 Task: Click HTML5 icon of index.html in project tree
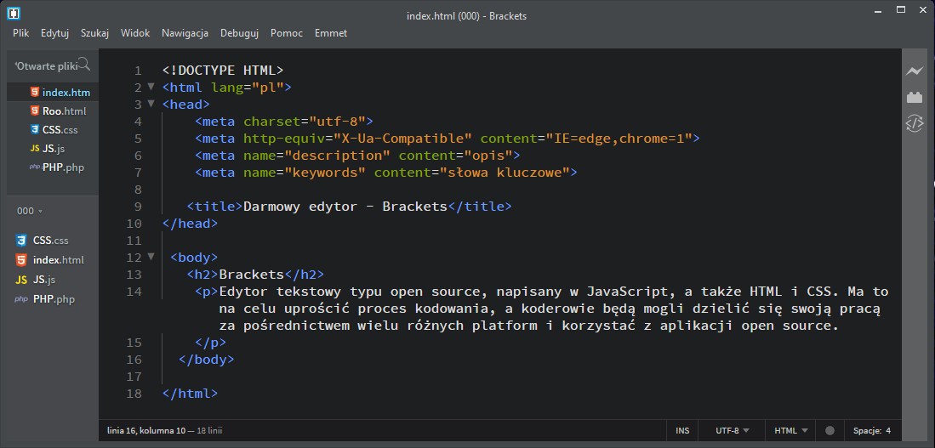pyautogui.click(x=21, y=260)
